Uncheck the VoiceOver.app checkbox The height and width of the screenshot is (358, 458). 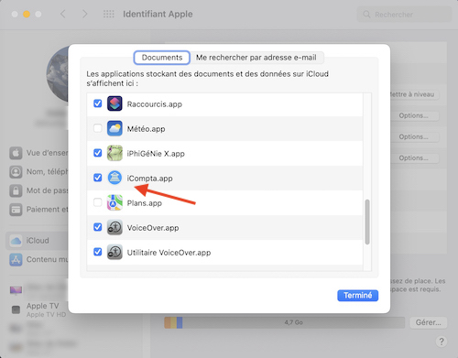98,227
